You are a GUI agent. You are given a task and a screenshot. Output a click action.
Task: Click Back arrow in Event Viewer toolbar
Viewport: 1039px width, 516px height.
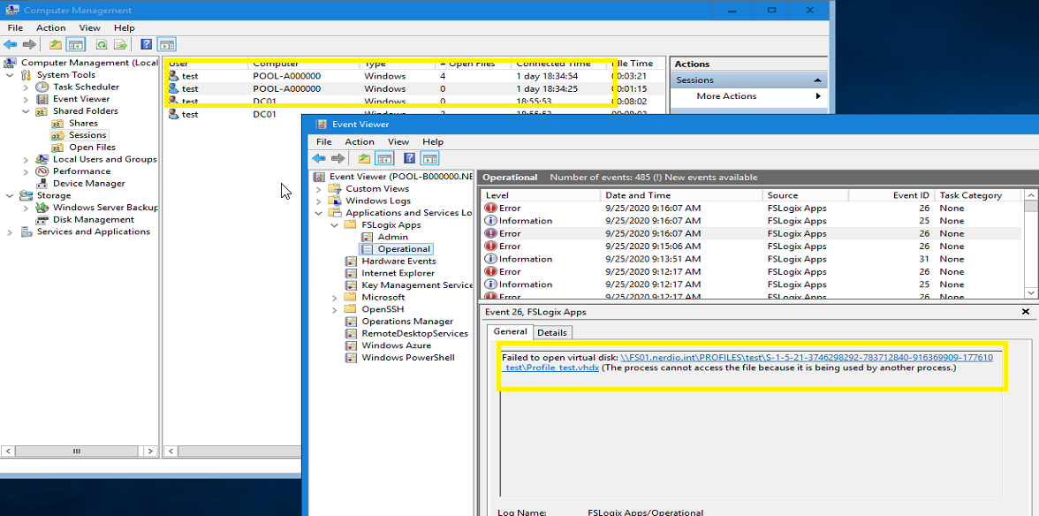(x=319, y=158)
